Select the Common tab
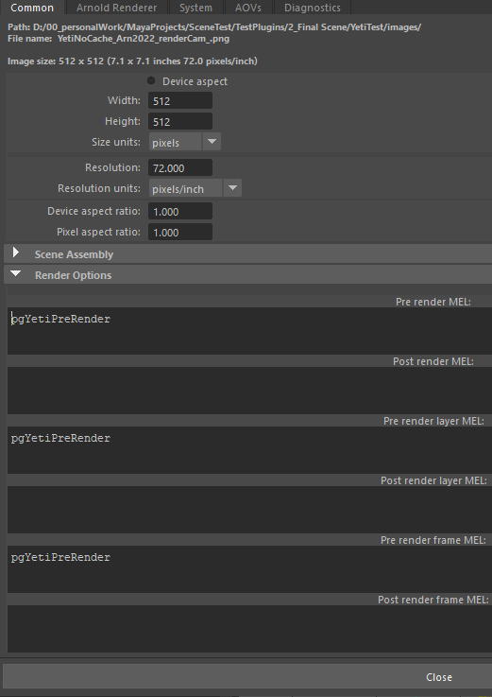The image size is (492, 697). pos(32,8)
